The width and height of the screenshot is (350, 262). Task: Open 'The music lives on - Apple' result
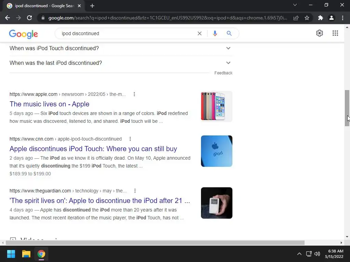tap(49, 104)
